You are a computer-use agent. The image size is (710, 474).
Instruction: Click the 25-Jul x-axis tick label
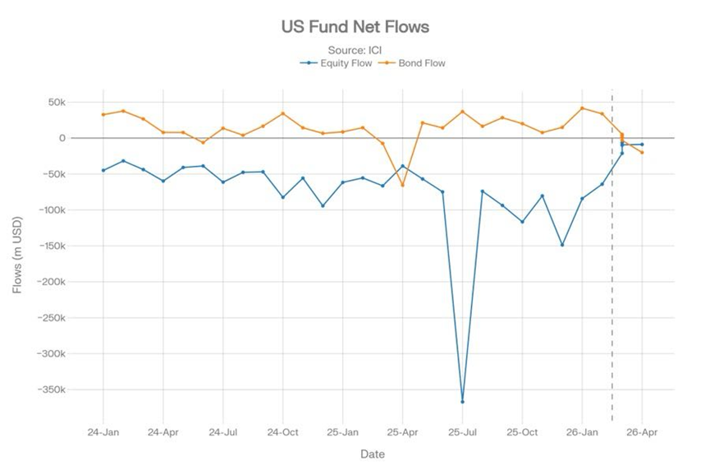coord(462,430)
